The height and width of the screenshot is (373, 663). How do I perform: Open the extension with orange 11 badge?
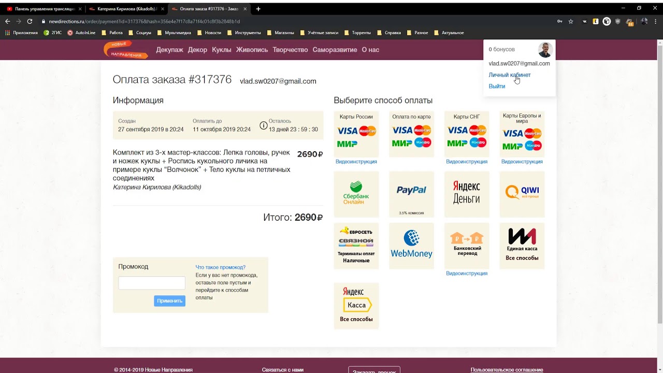[x=629, y=22]
